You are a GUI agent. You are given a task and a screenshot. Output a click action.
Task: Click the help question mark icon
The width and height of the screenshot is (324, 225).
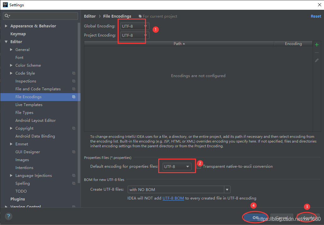point(8,217)
